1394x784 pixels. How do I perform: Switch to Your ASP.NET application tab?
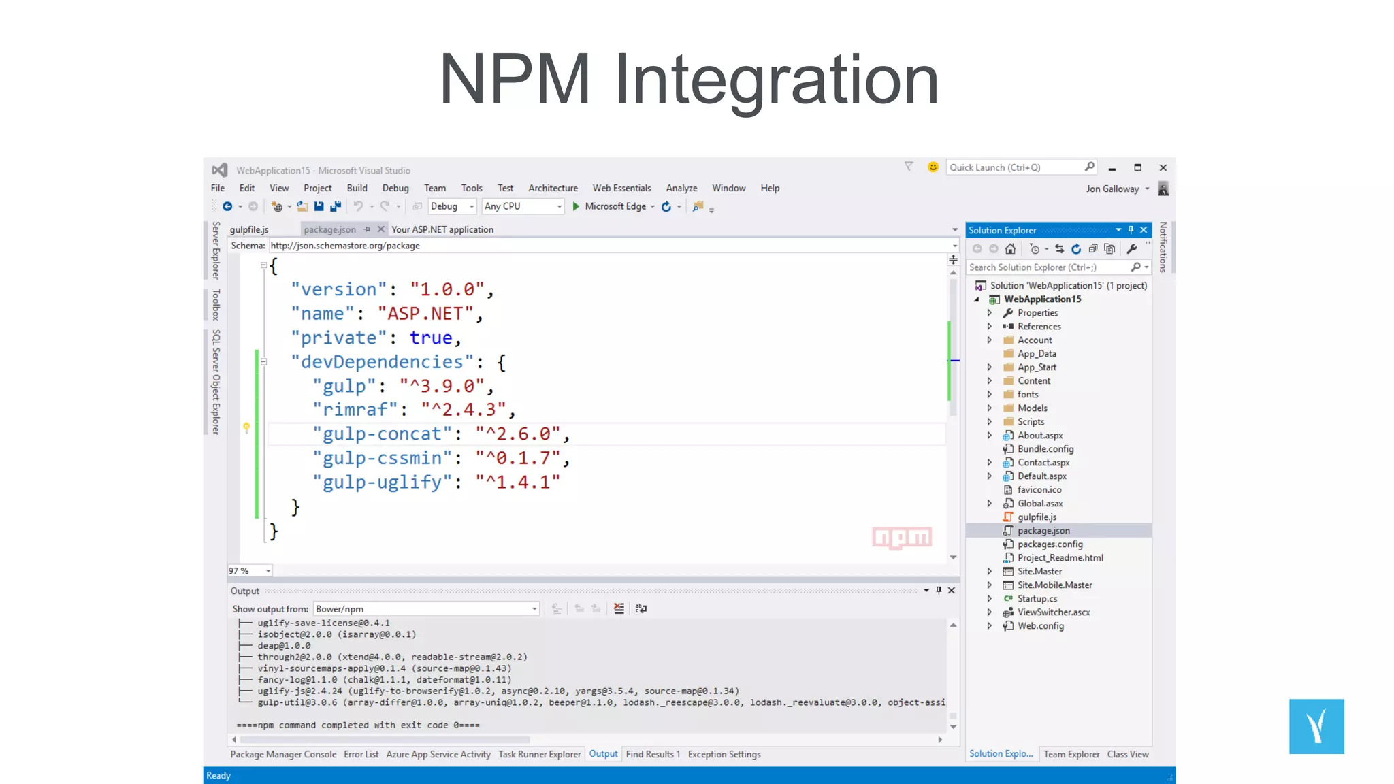point(442,230)
